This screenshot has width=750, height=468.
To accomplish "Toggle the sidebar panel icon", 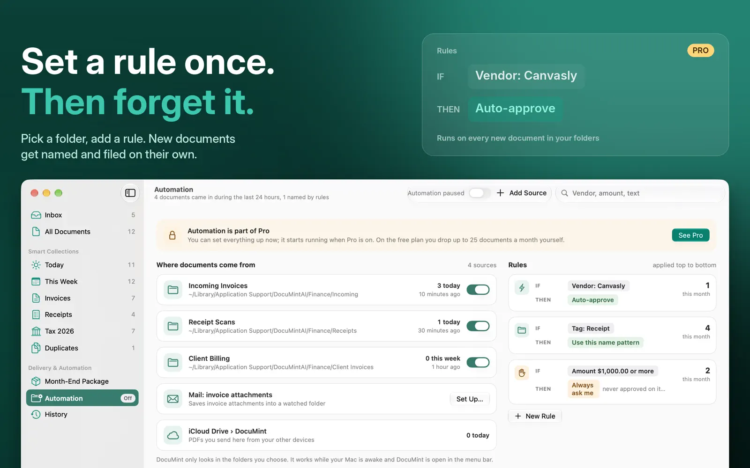I will (130, 193).
